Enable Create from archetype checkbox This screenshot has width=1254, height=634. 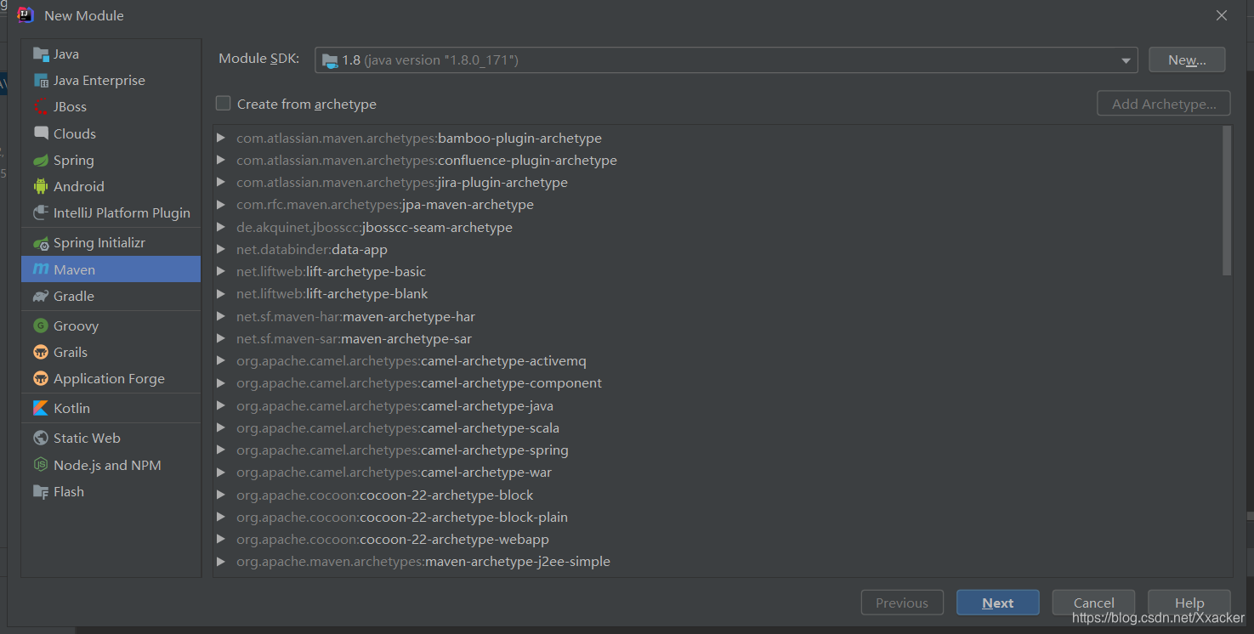coord(224,104)
